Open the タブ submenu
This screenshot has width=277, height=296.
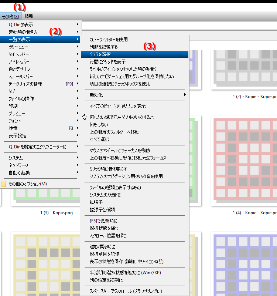tap(41, 91)
